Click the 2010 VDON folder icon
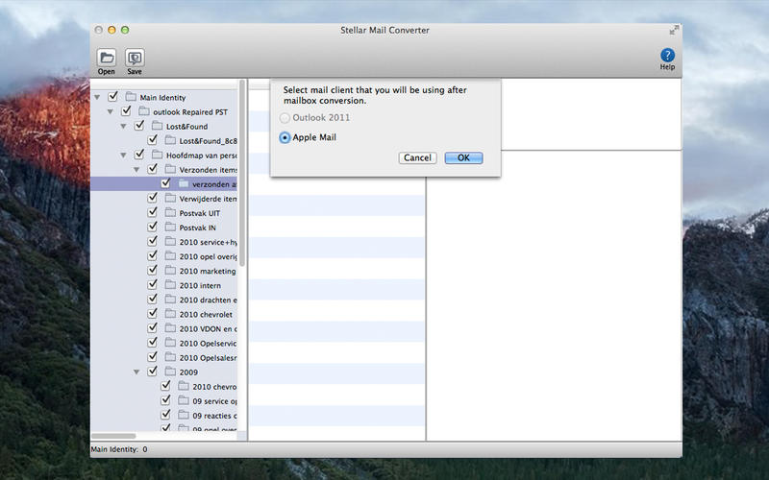This screenshot has width=769, height=480. (170, 328)
